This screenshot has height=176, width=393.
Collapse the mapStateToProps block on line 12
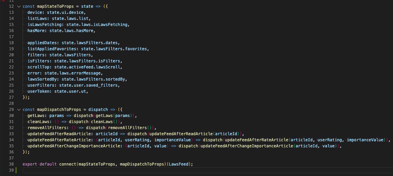pos(19,6)
